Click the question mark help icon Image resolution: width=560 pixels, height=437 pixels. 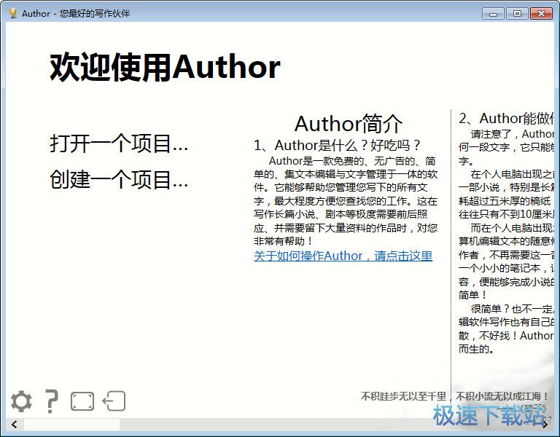click(x=51, y=401)
